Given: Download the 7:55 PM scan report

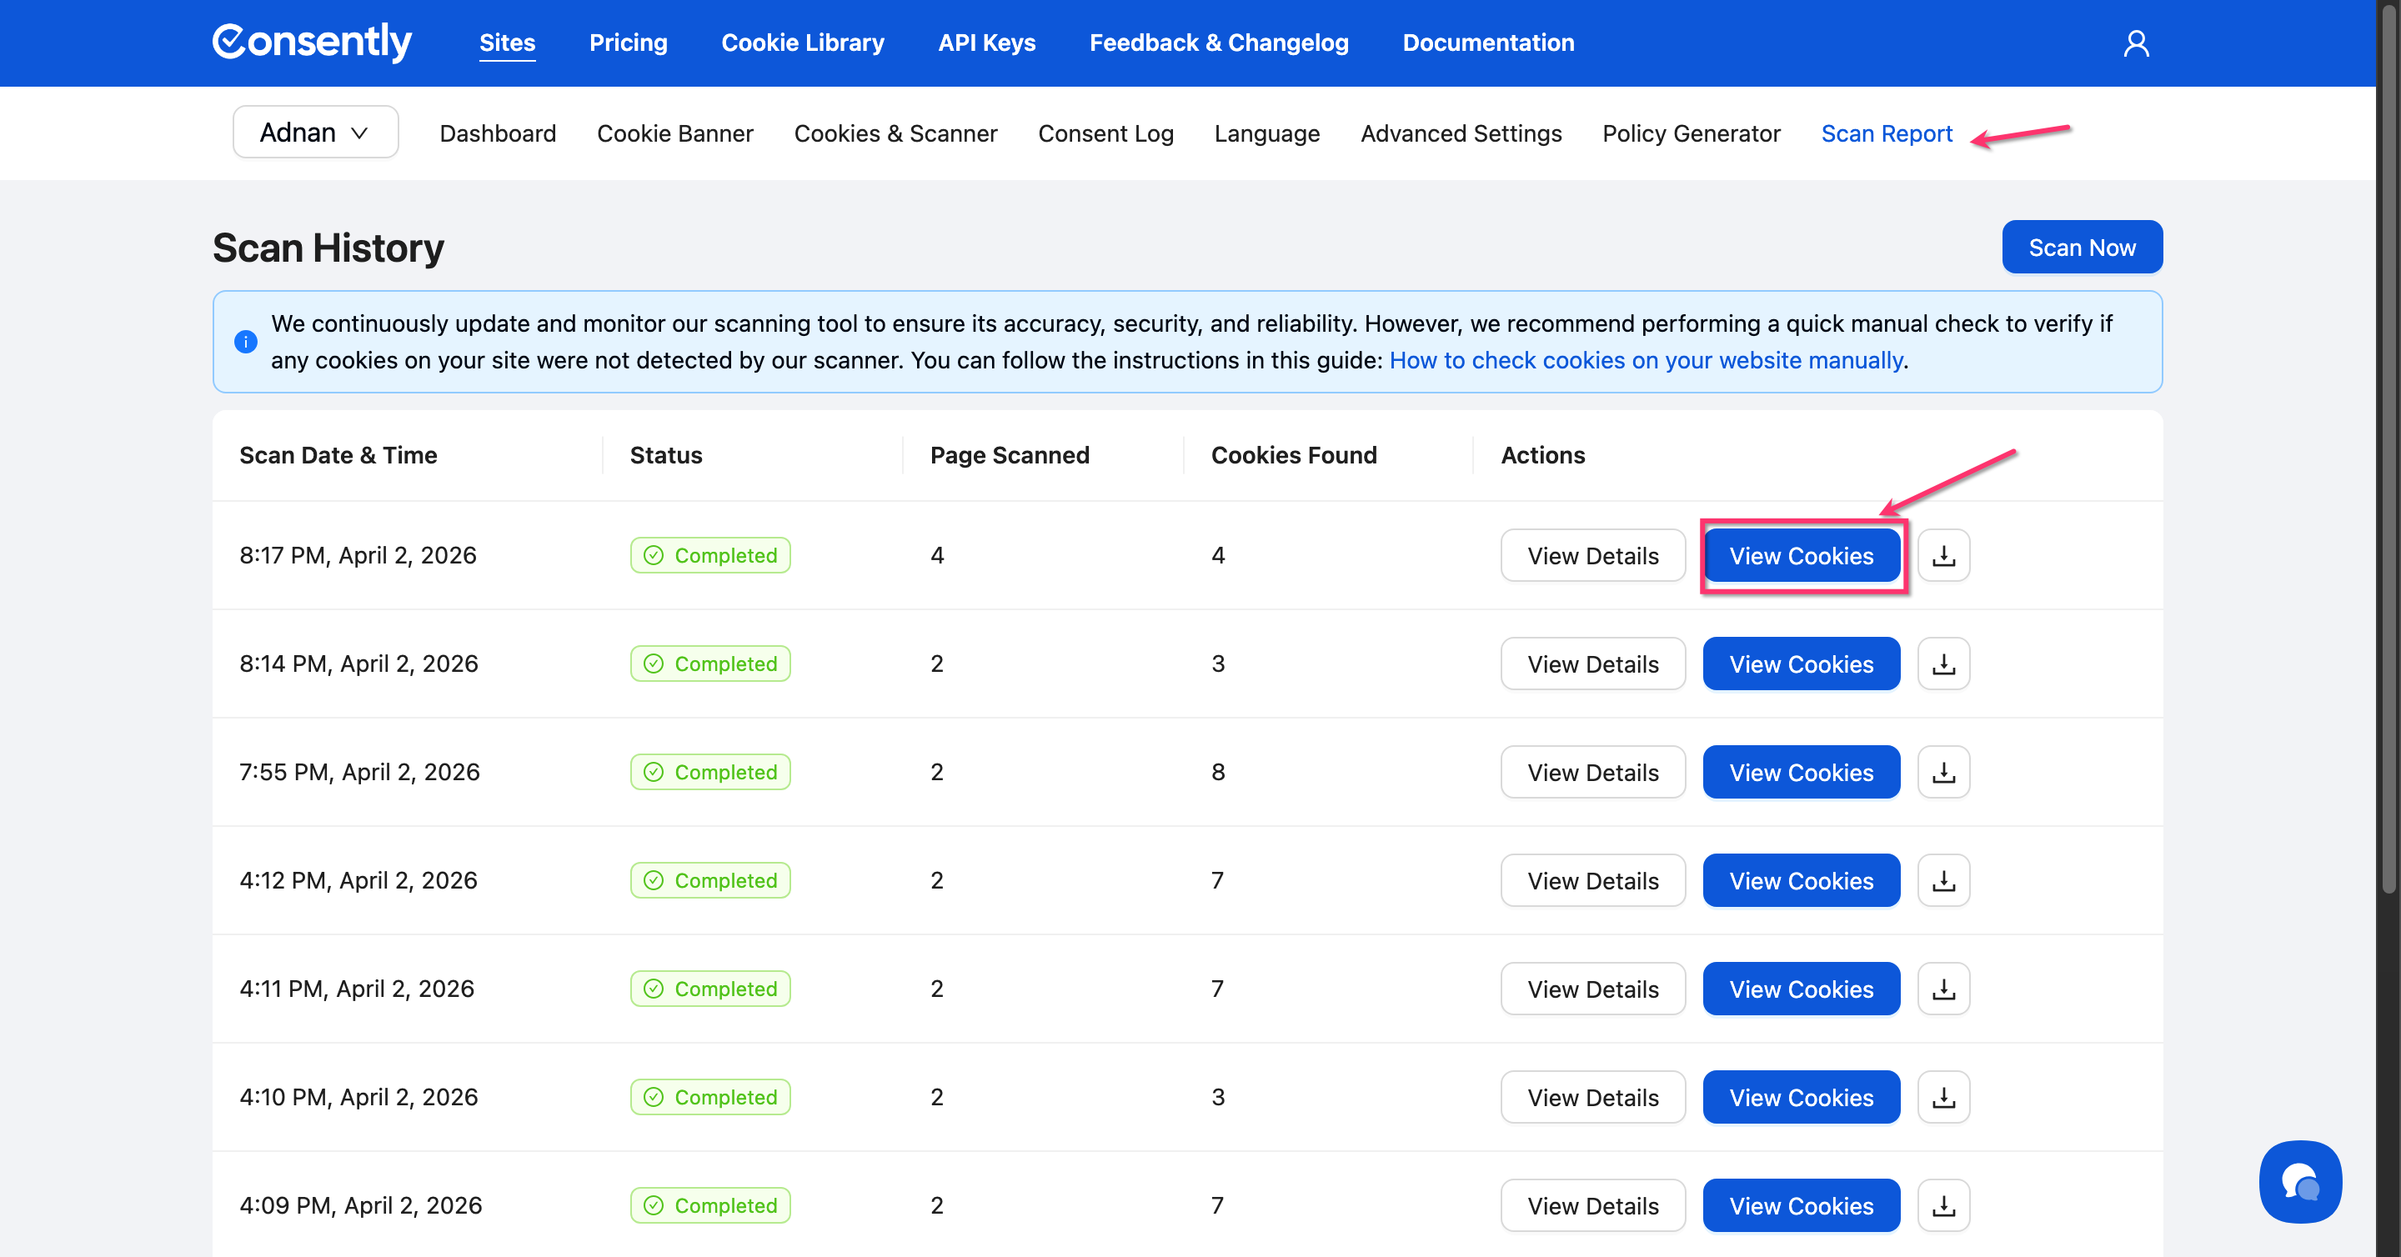Looking at the screenshot, I should pyautogui.click(x=1943, y=772).
